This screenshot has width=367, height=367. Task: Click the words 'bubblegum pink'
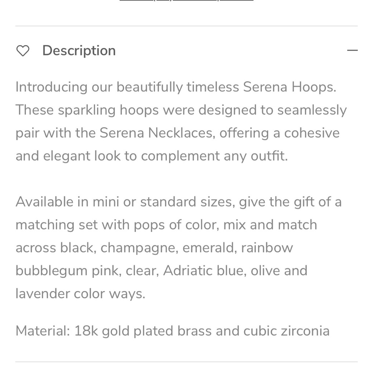coord(68,270)
